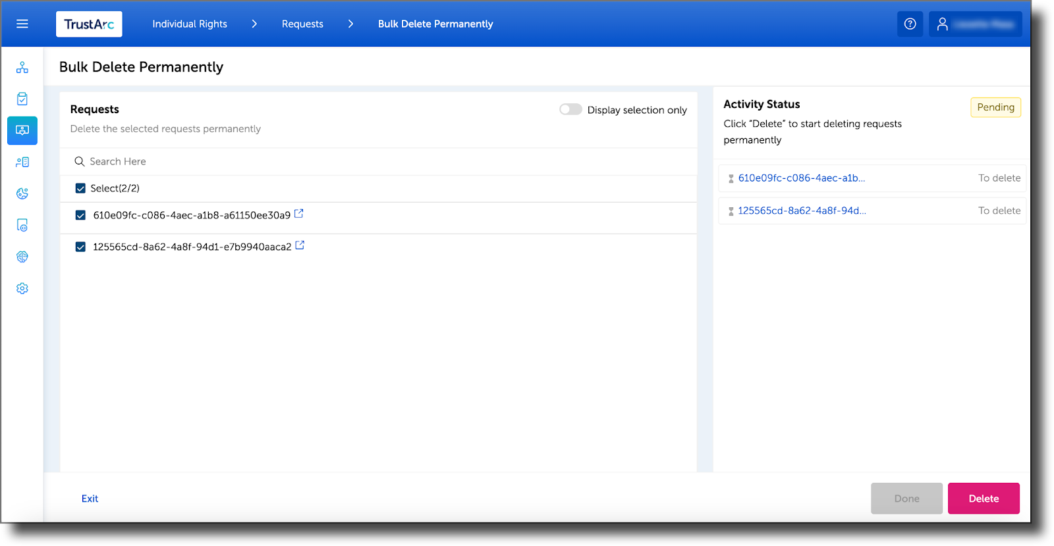The width and height of the screenshot is (1054, 546).
Task: Open the brain AI sidebar icon
Action: [x=22, y=257]
